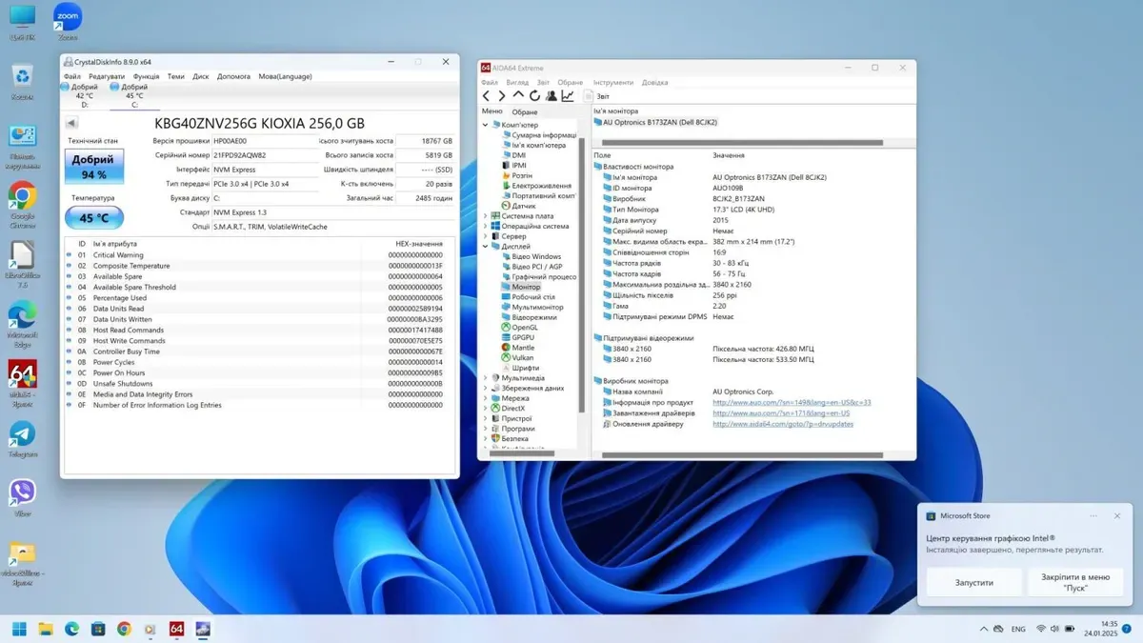Select OpenGL in the AIDA64 tree
The width and height of the screenshot is (1143, 643).
[525, 328]
